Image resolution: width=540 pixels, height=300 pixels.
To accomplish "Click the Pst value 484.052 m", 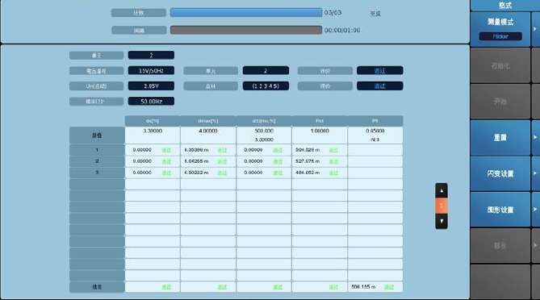I will coord(308,173).
